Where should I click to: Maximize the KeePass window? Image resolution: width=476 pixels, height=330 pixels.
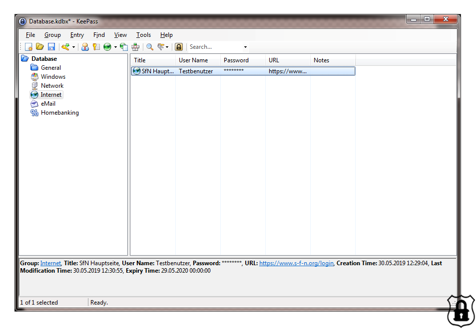coord(427,19)
